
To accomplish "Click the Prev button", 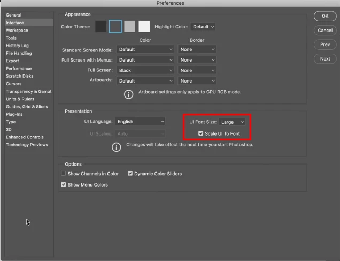I will (325, 44).
